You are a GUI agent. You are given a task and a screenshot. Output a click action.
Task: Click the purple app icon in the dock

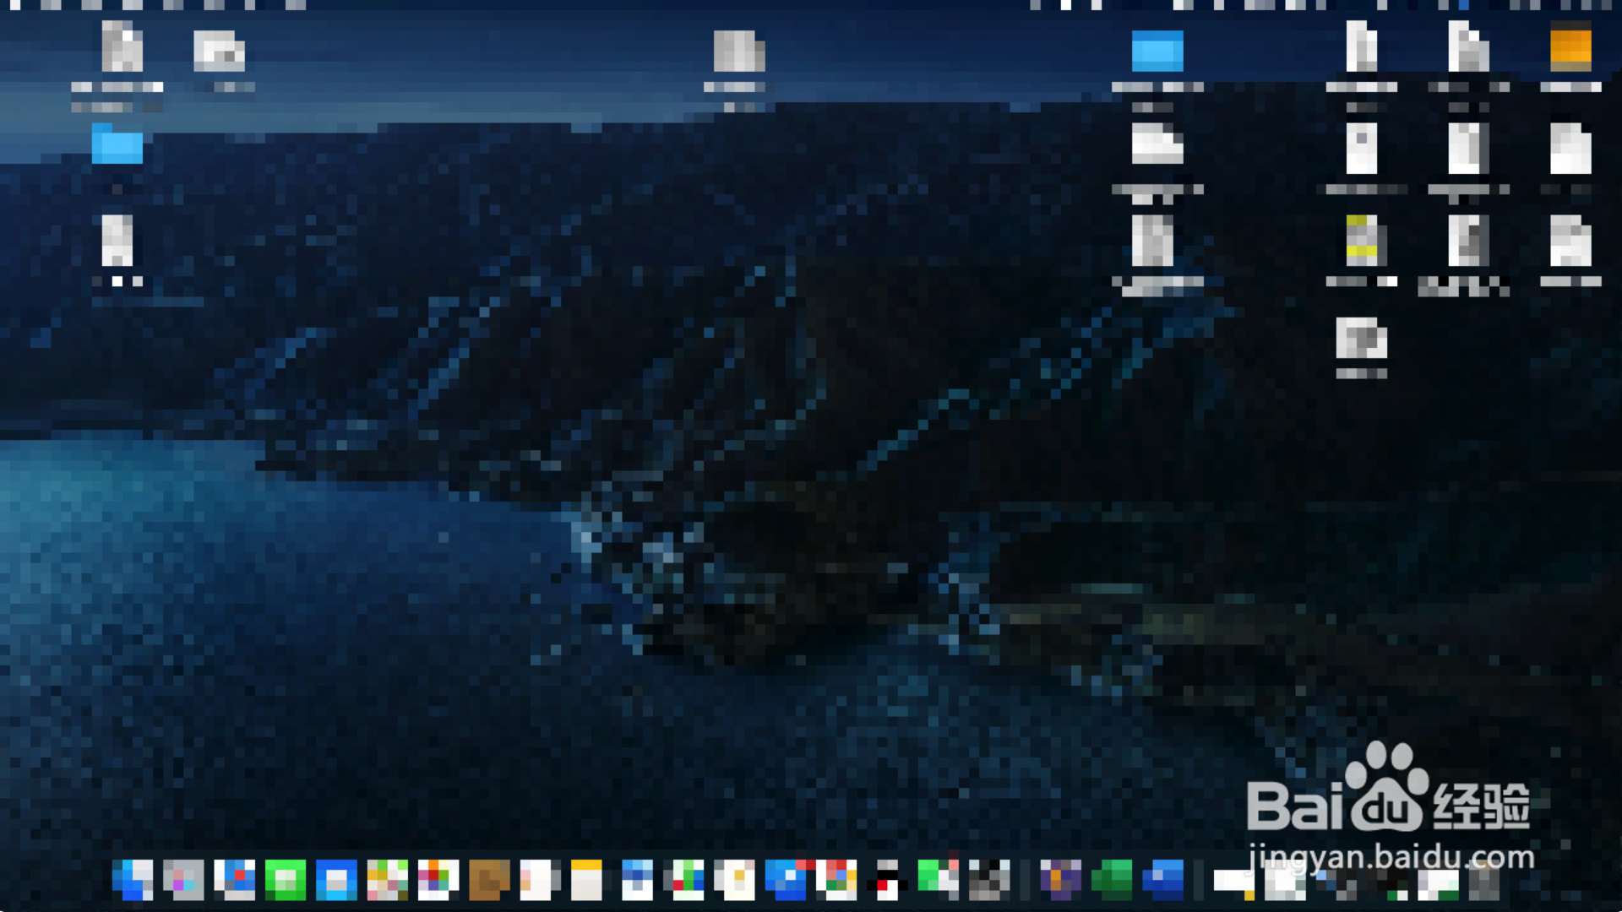coord(1060,881)
